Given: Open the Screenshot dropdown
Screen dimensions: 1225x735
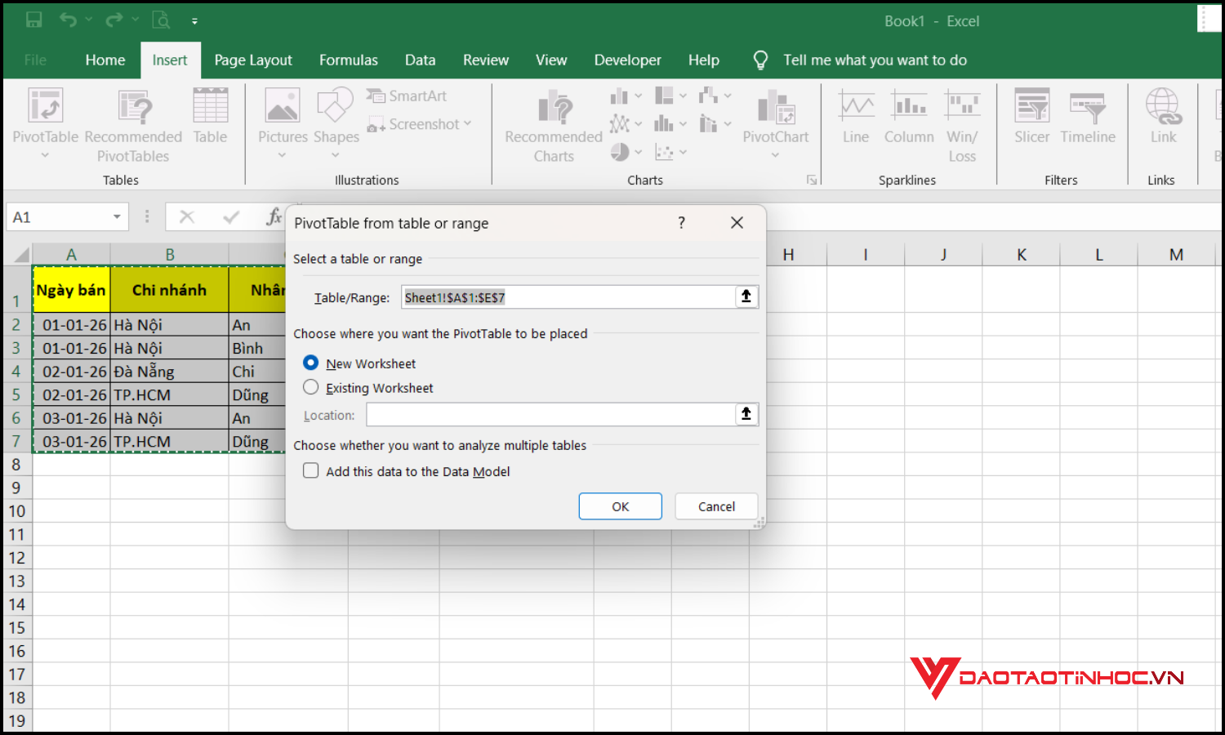Looking at the screenshot, I should coord(466,124).
